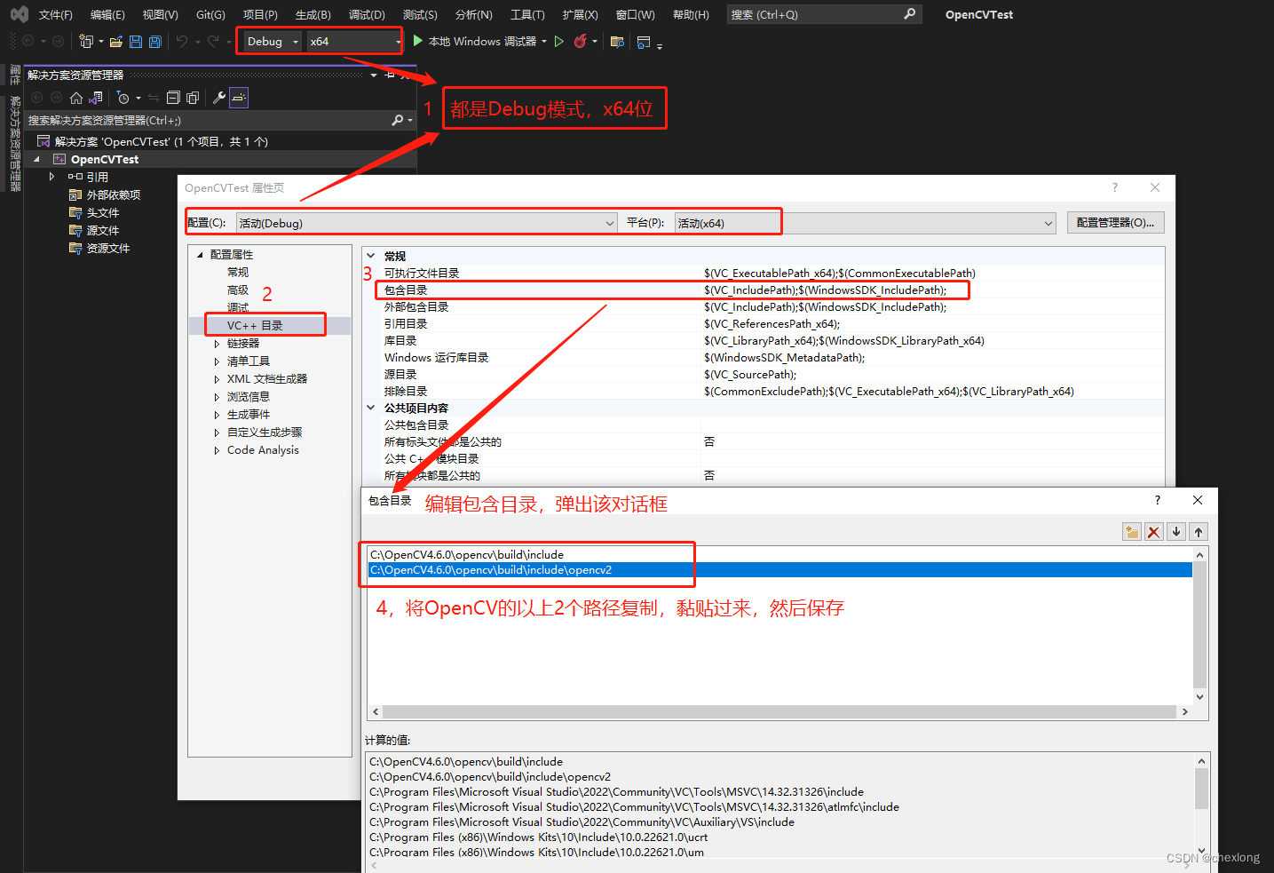Open the 生成(B) menu
This screenshot has width=1274, height=873.
click(x=313, y=14)
